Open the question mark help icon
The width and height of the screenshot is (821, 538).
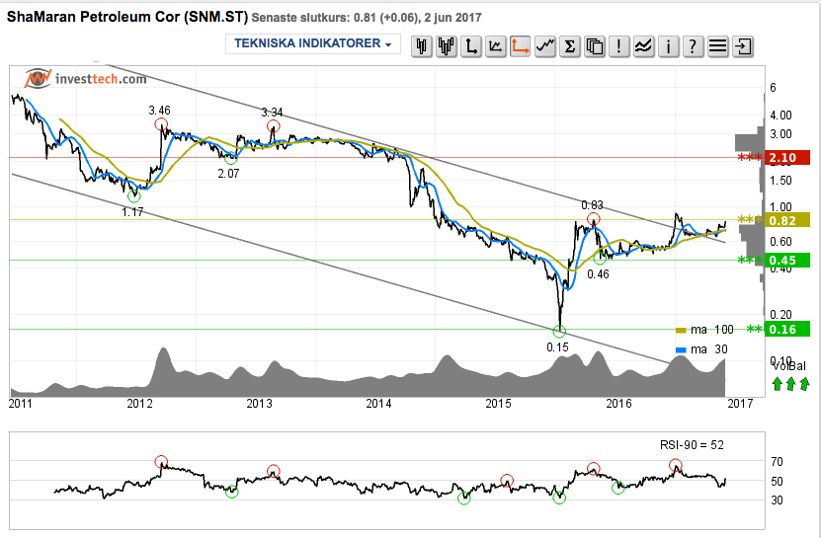click(x=693, y=46)
